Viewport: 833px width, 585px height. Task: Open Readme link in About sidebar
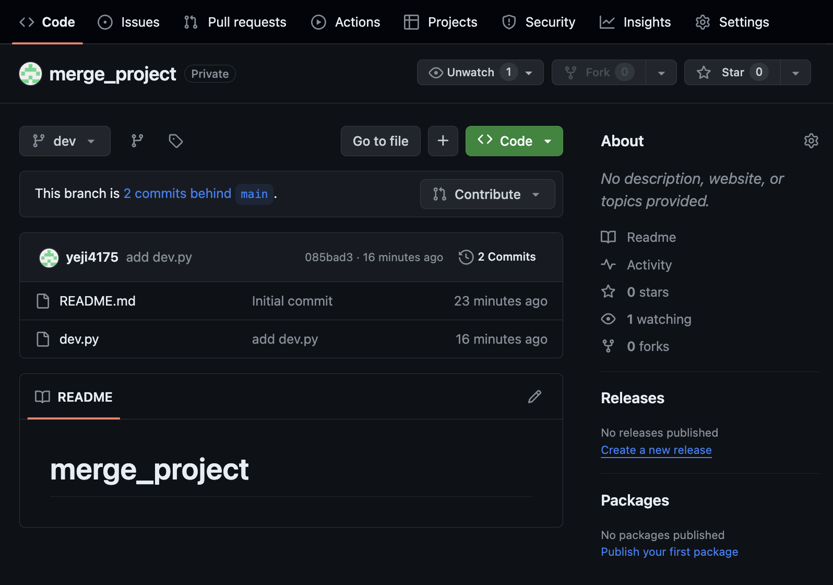coord(651,237)
